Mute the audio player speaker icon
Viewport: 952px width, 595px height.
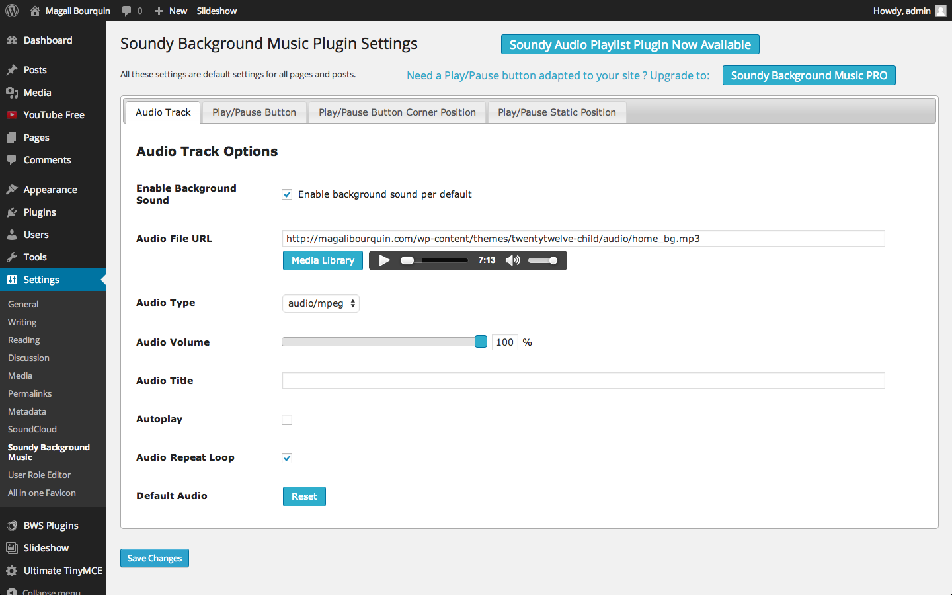point(512,260)
